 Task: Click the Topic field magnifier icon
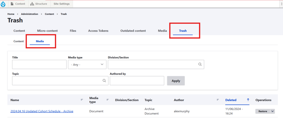(104, 81)
